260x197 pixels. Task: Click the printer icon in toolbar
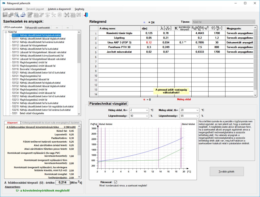pyautogui.click(x=23, y=15)
